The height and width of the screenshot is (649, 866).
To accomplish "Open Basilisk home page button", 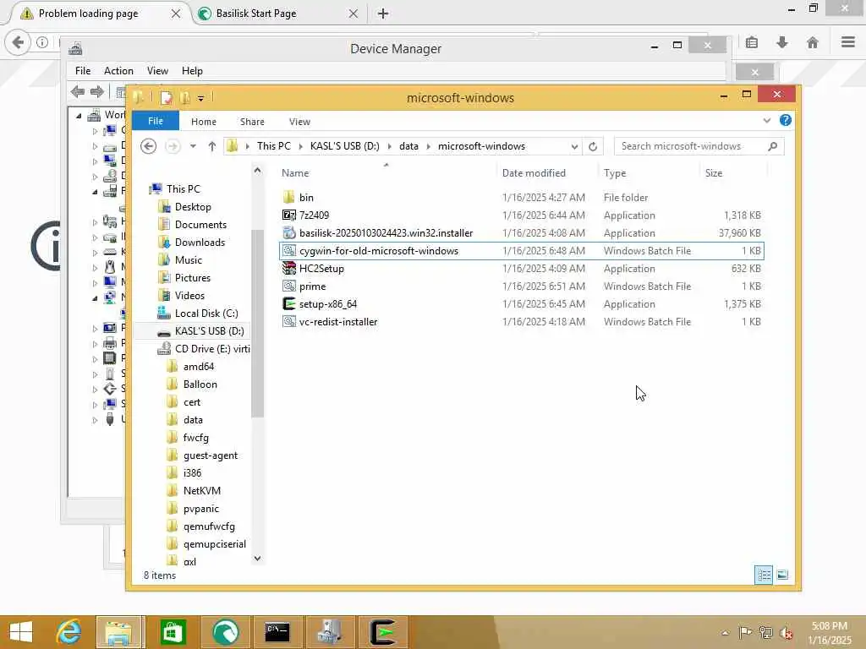I will [813, 42].
